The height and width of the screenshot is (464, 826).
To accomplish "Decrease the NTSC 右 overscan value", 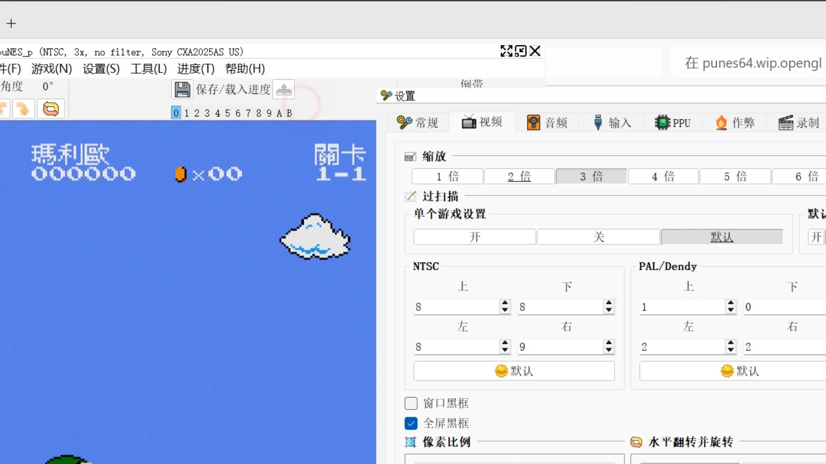I will (x=608, y=350).
